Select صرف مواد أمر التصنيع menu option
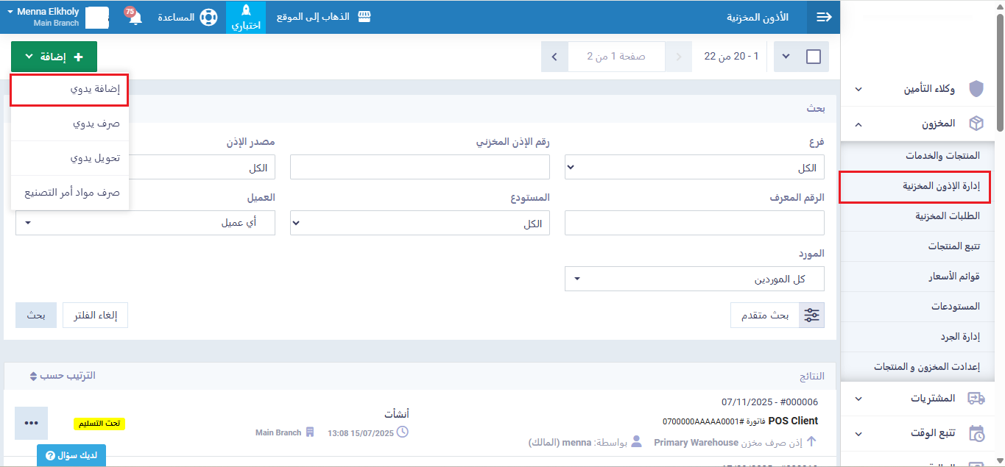The height and width of the screenshot is (467, 1005). pyautogui.click(x=70, y=193)
